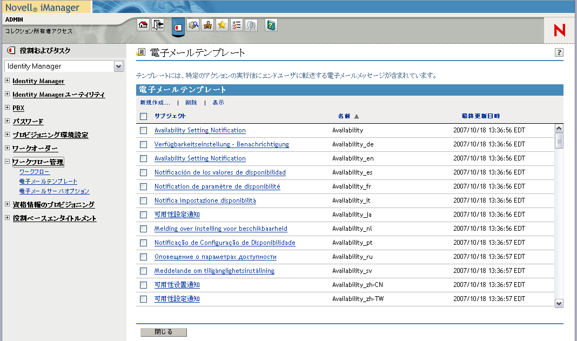Check the box for Availability_en row
The height and width of the screenshot is (341, 577).
[144, 158]
